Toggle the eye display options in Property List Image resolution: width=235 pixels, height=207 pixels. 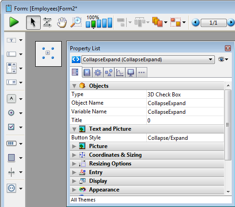223,59
